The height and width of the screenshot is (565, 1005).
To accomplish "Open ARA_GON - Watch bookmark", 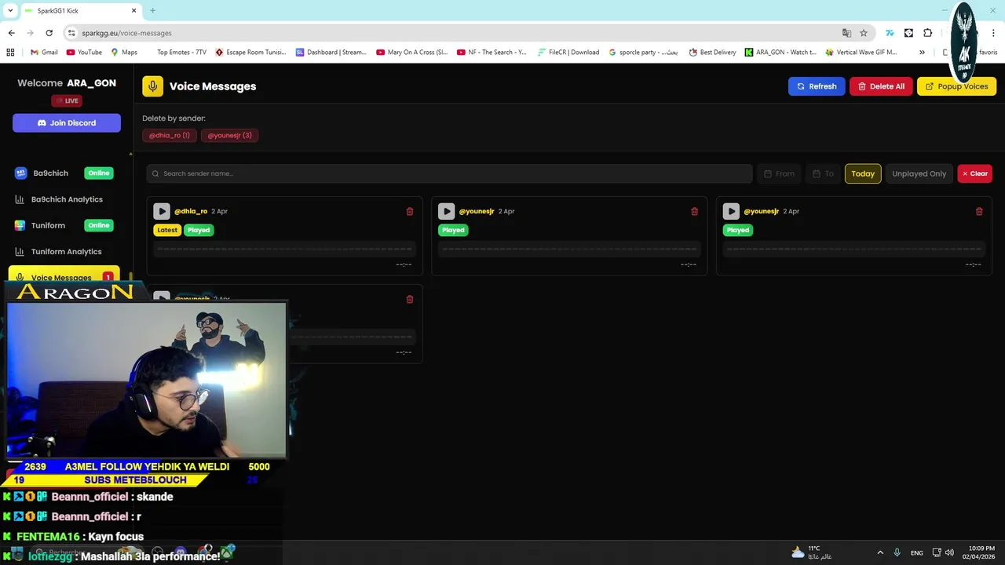I will pos(781,53).
